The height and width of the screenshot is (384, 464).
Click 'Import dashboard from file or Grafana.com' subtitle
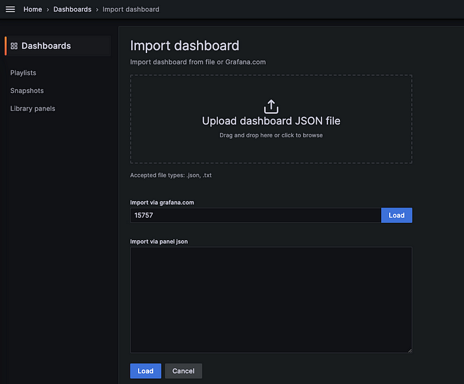(198, 62)
